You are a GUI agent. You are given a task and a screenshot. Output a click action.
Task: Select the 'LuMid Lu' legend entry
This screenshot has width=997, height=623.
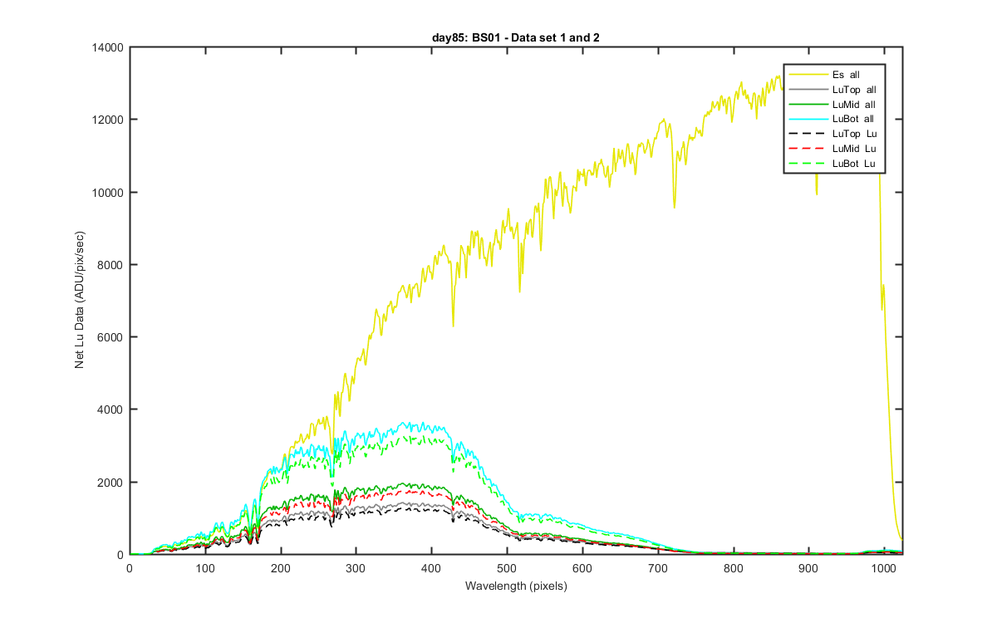[x=834, y=149]
